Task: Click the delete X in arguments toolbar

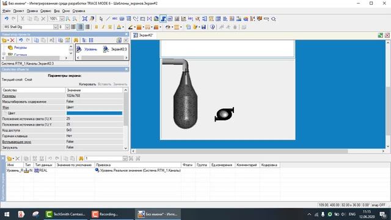Action: (x=18, y=158)
